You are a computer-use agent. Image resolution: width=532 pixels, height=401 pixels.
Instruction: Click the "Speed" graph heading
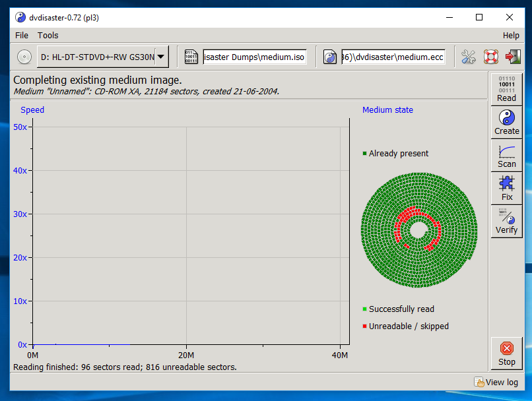(32, 110)
